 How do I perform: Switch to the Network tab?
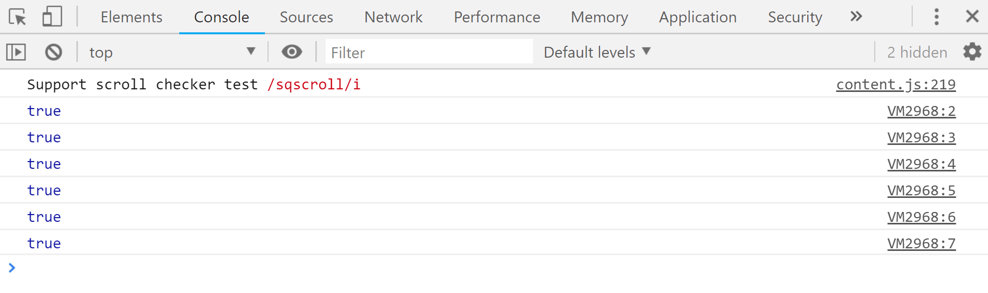click(x=393, y=17)
